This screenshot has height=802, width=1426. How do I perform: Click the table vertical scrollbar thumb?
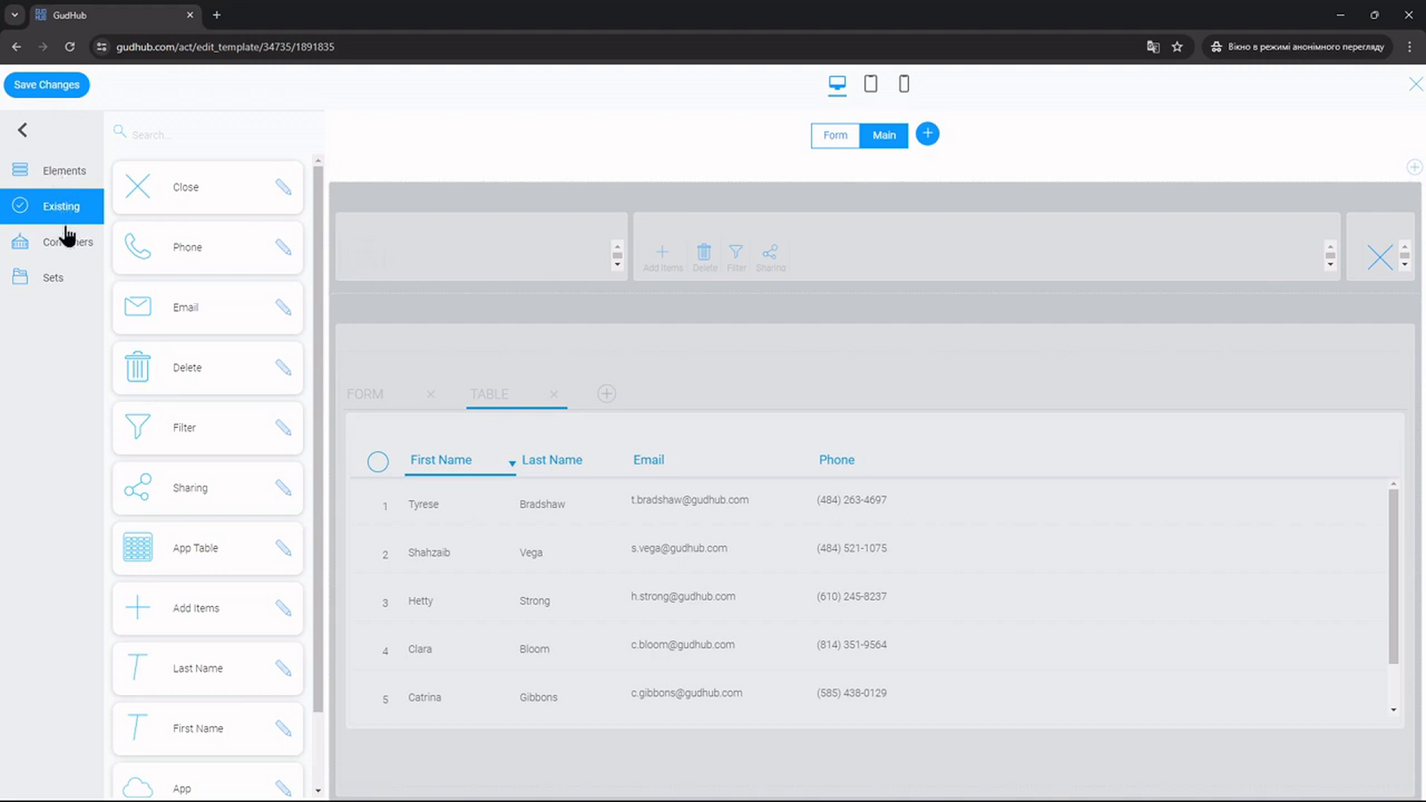pos(1394,576)
